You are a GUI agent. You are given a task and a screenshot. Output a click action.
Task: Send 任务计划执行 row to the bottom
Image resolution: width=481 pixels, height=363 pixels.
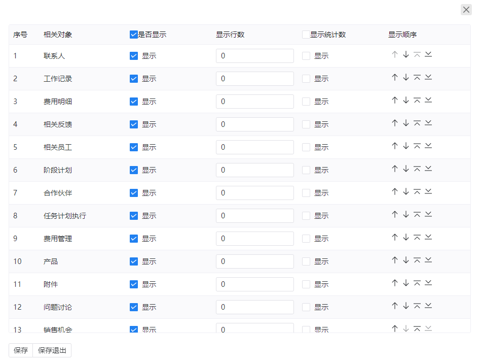428,214
